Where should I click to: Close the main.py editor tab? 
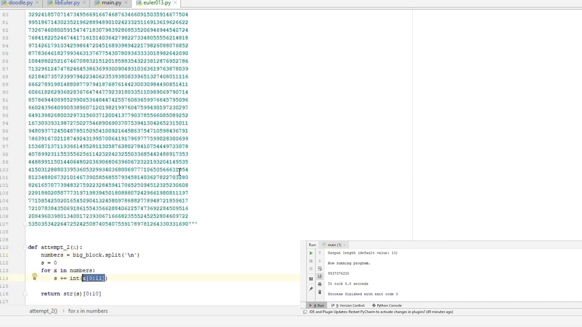[125, 3]
